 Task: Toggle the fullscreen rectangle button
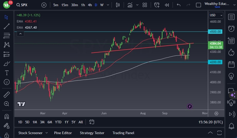click(198, 5)
